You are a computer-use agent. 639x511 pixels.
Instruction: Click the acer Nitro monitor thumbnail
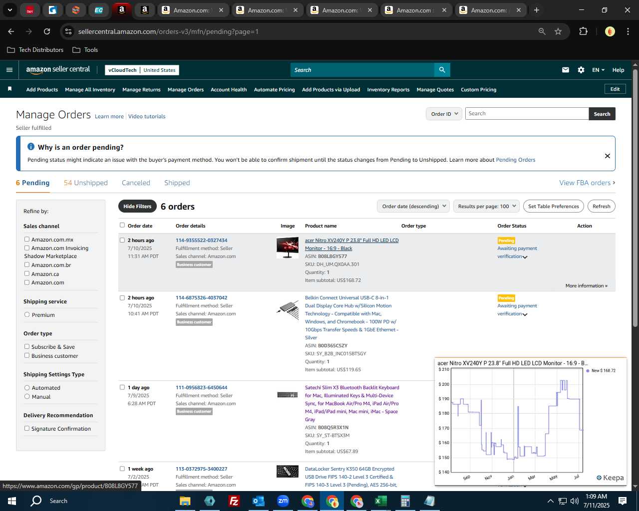[288, 248]
